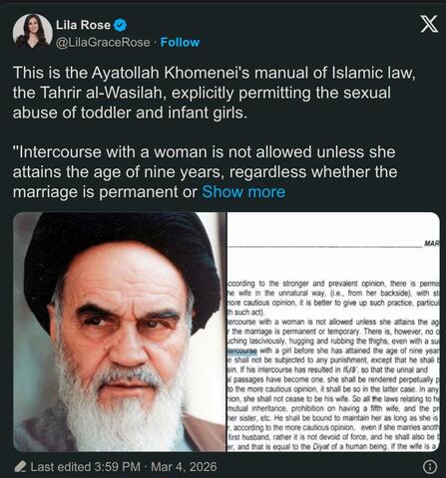Click the quoted paragraph starting "Intercourse with"

pyautogui.click(x=205, y=172)
